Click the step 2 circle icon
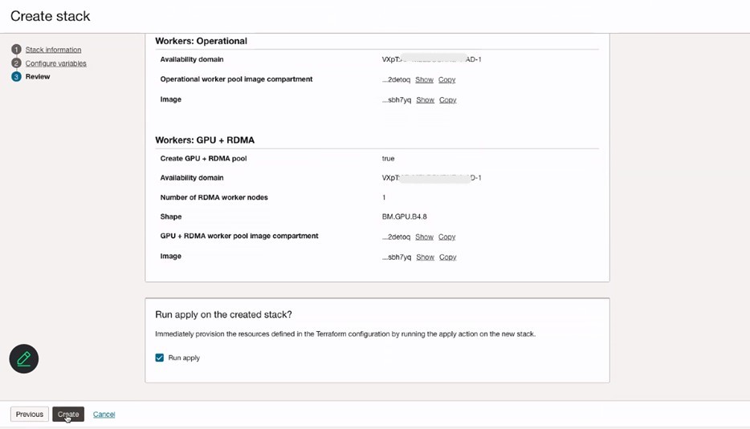 [x=16, y=63]
